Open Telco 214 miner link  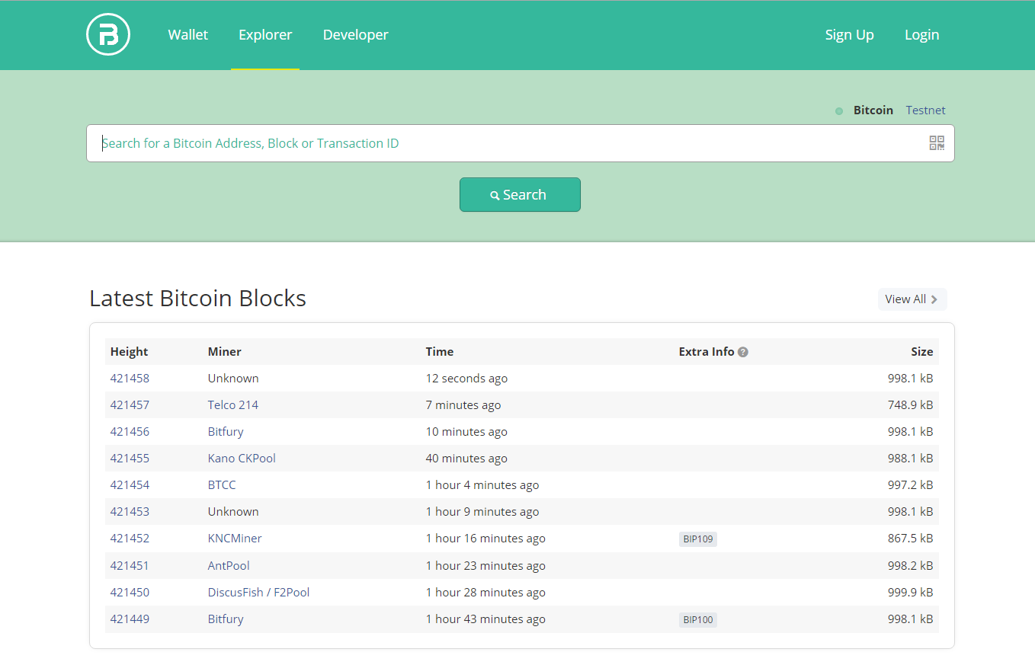[233, 405]
